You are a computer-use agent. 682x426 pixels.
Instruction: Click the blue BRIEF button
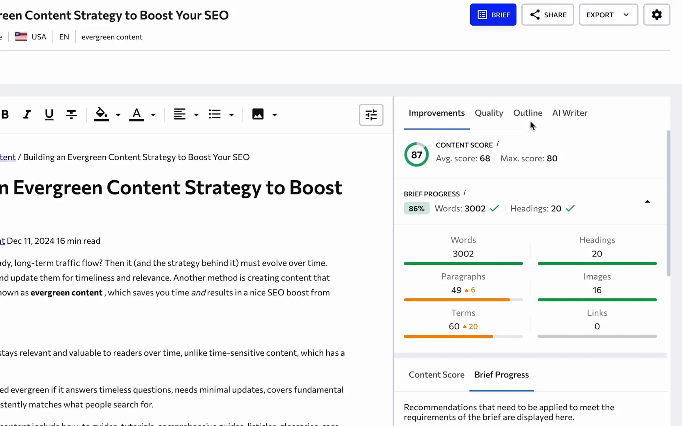(493, 15)
